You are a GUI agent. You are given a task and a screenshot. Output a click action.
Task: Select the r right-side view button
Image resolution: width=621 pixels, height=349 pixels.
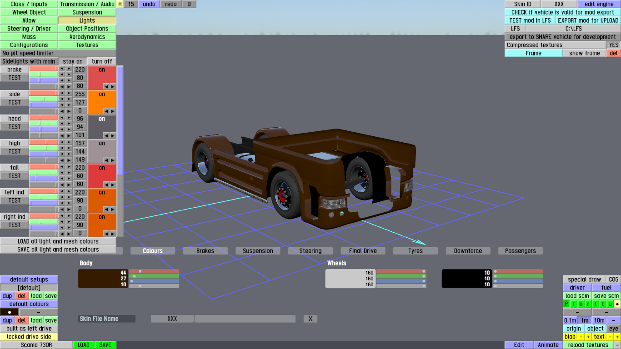click(588, 304)
